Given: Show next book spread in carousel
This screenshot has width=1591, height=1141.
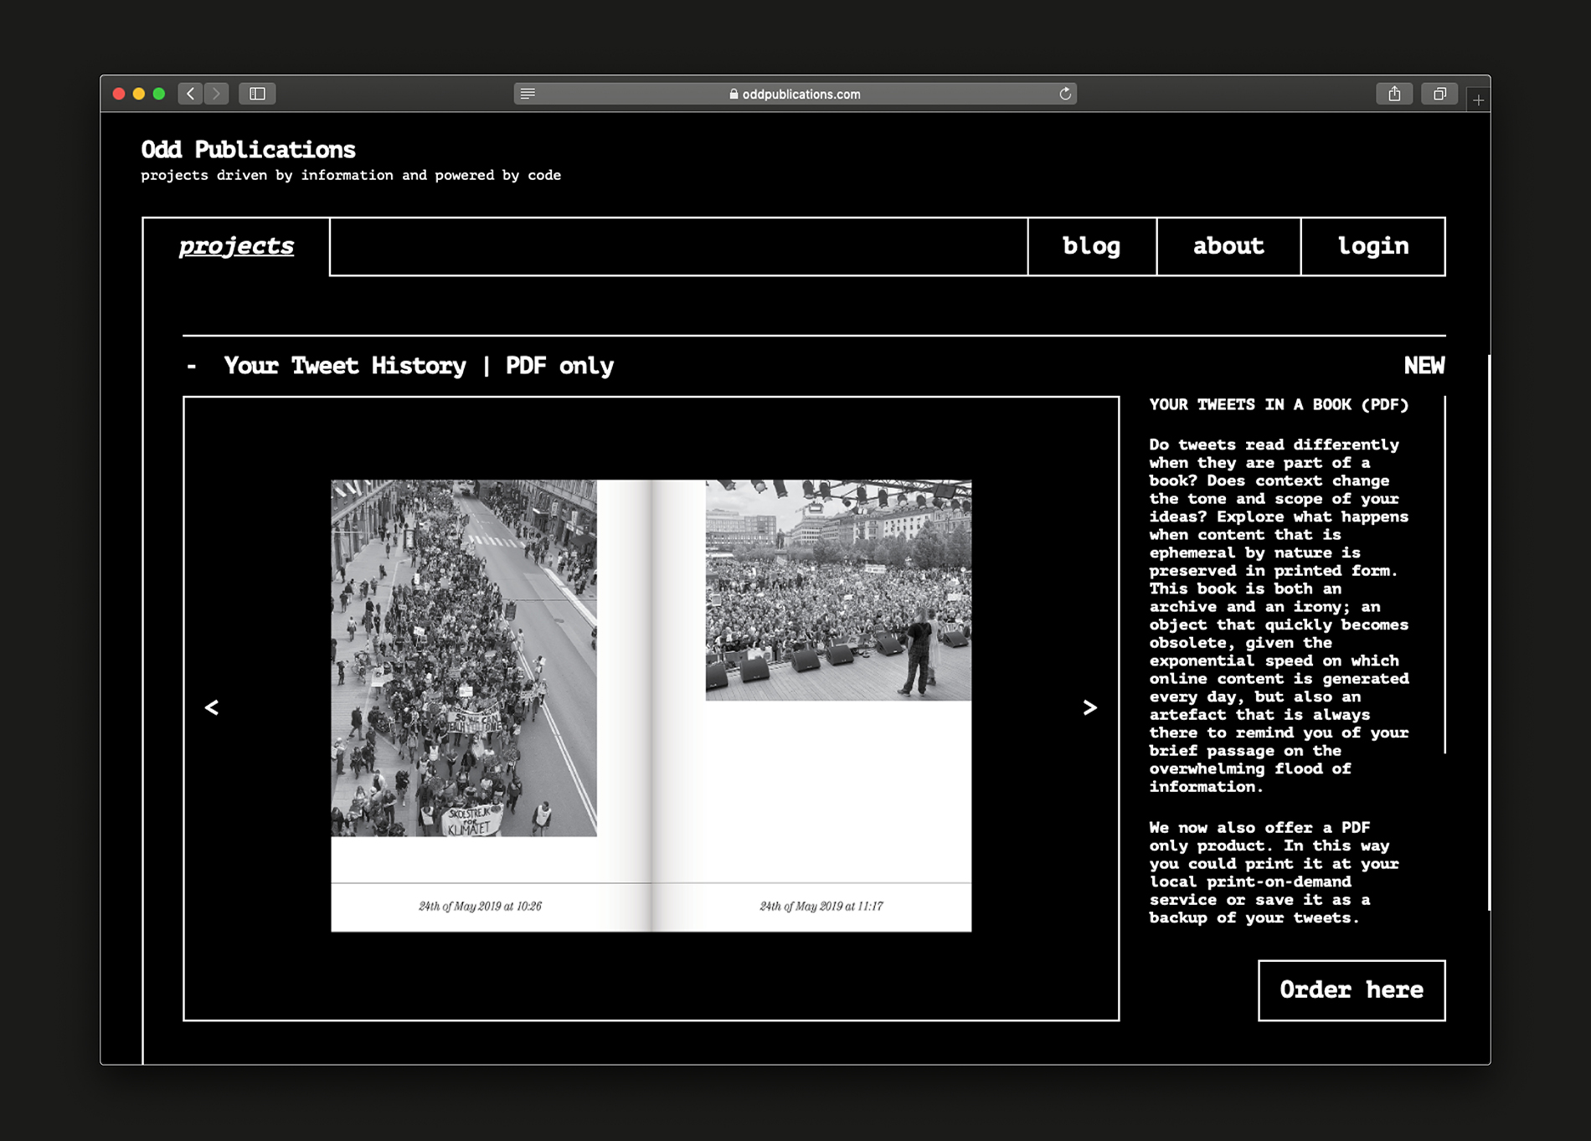Looking at the screenshot, I should pos(1089,707).
